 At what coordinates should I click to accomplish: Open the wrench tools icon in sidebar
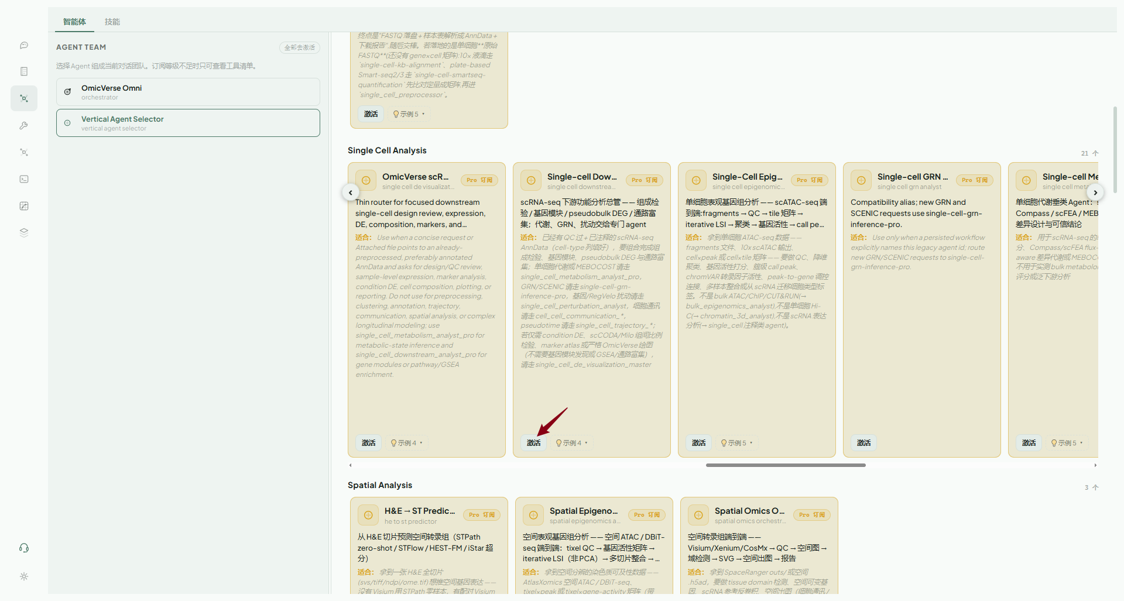(24, 125)
